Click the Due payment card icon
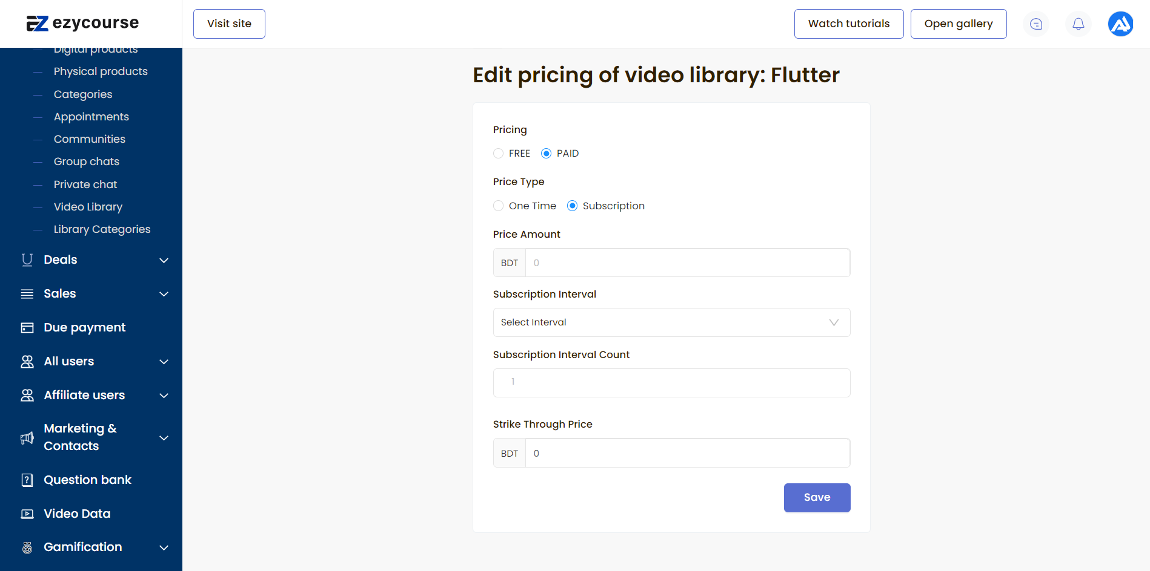The width and height of the screenshot is (1150, 571). point(27,328)
